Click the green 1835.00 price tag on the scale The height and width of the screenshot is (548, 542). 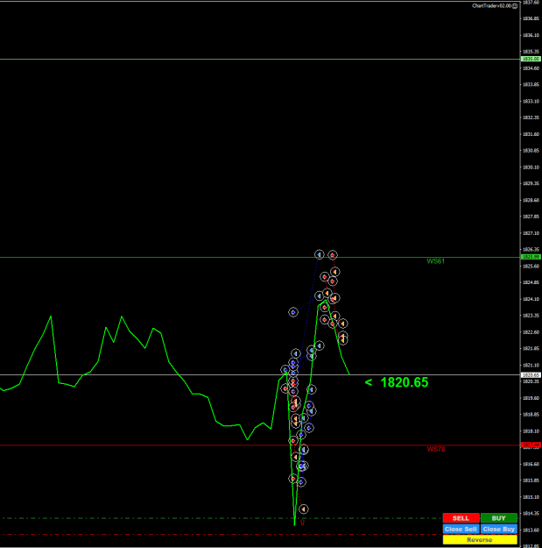point(531,59)
